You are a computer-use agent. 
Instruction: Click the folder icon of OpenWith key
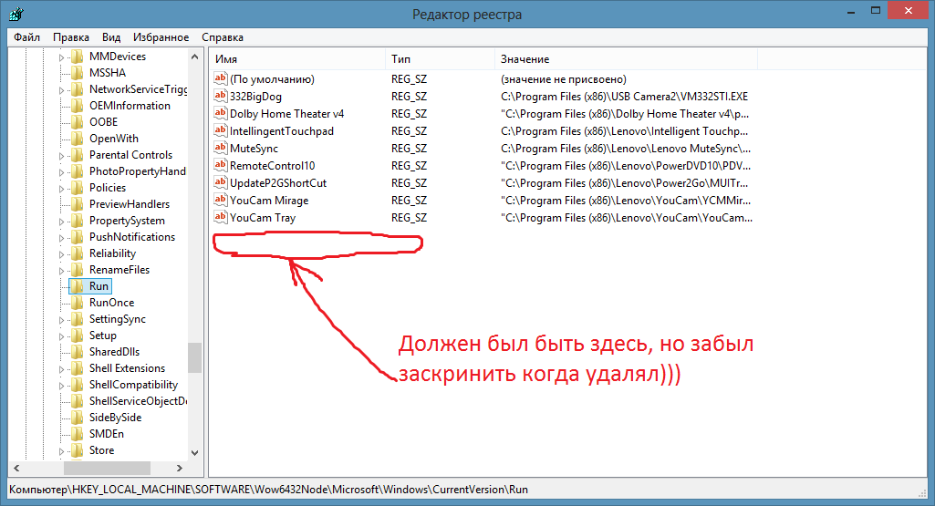pos(78,139)
